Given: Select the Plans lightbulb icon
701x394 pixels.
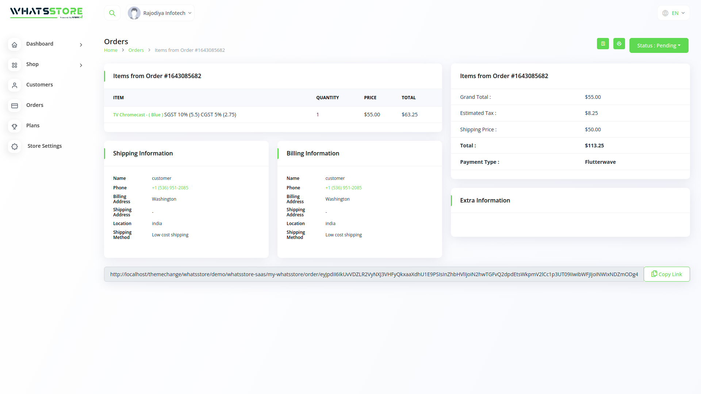Looking at the screenshot, I should pyautogui.click(x=15, y=126).
